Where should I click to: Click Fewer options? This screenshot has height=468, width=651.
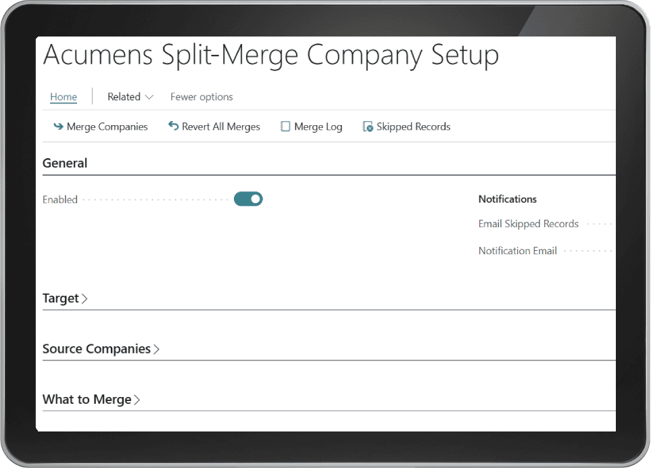click(201, 97)
